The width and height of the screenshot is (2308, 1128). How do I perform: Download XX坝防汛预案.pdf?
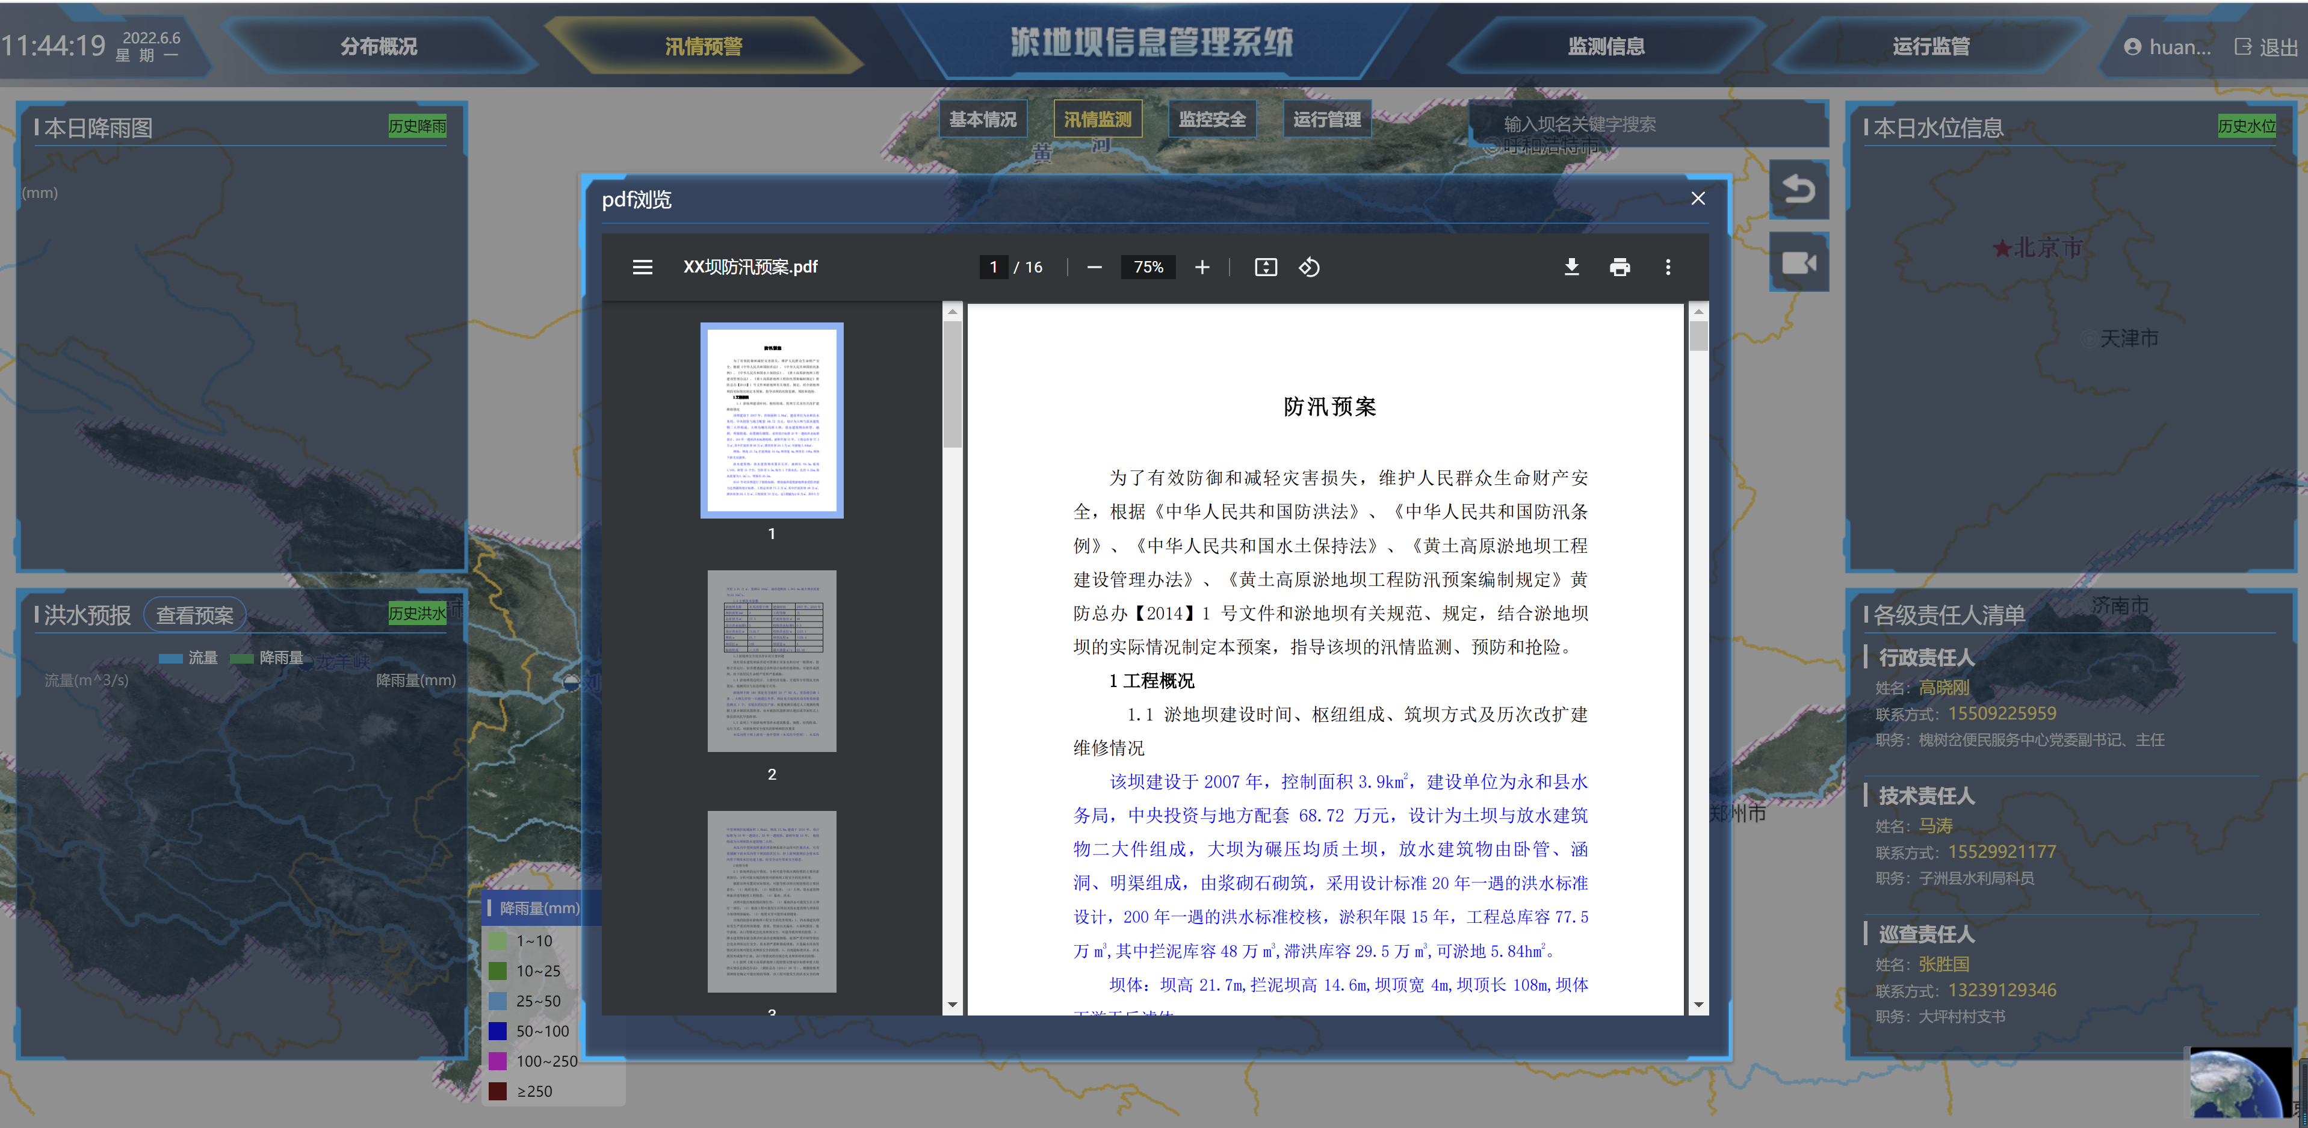coord(1571,267)
